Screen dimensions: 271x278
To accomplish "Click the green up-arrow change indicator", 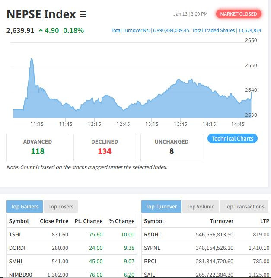I will point(41,30).
